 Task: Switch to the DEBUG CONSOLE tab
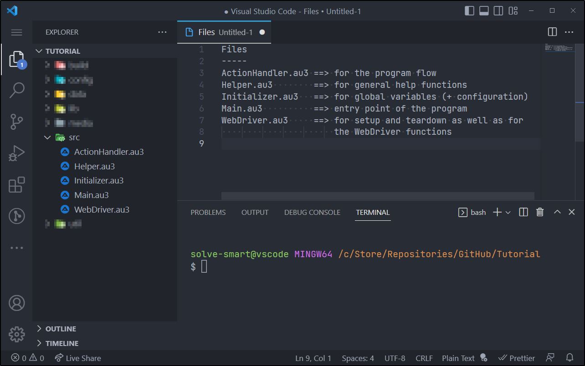[x=312, y=213]
